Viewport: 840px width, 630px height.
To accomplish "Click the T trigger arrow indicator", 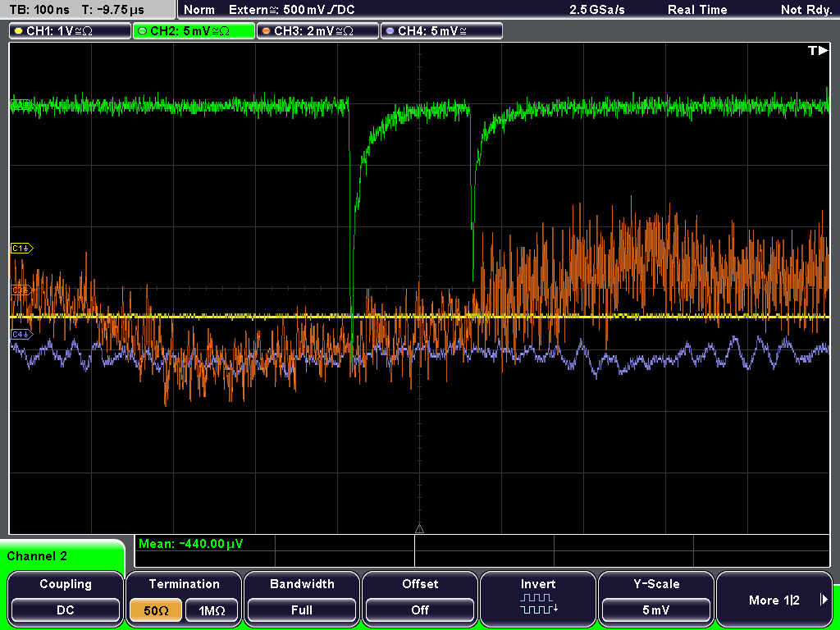I will (818, 50).
